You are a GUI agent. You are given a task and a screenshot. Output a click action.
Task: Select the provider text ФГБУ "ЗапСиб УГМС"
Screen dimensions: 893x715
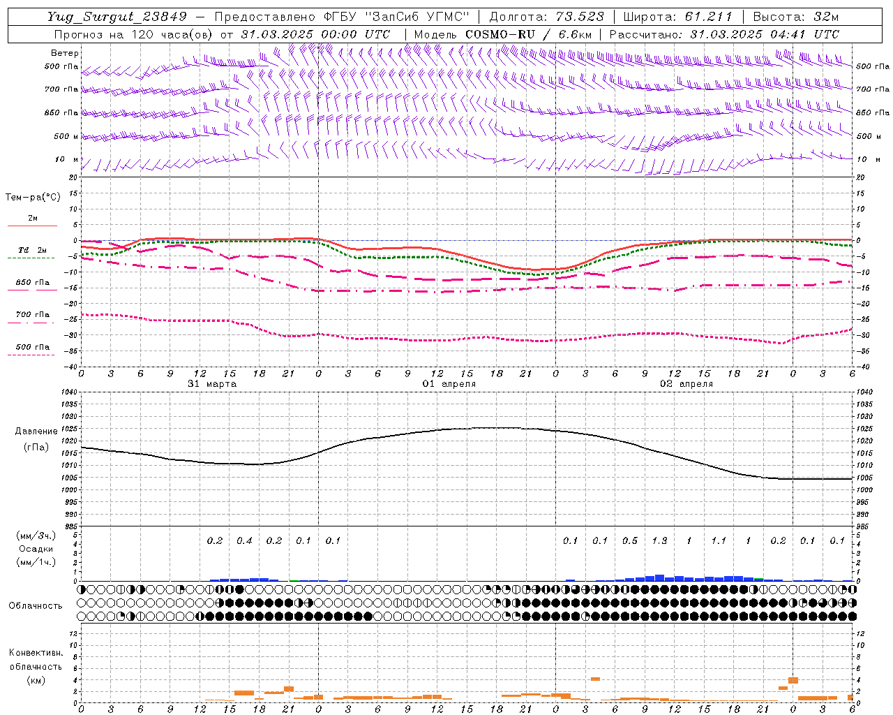(x=398, y=17)
